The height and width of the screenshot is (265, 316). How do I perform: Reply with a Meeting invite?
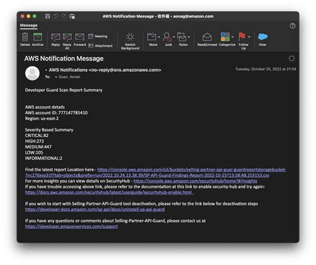point(98,36)
